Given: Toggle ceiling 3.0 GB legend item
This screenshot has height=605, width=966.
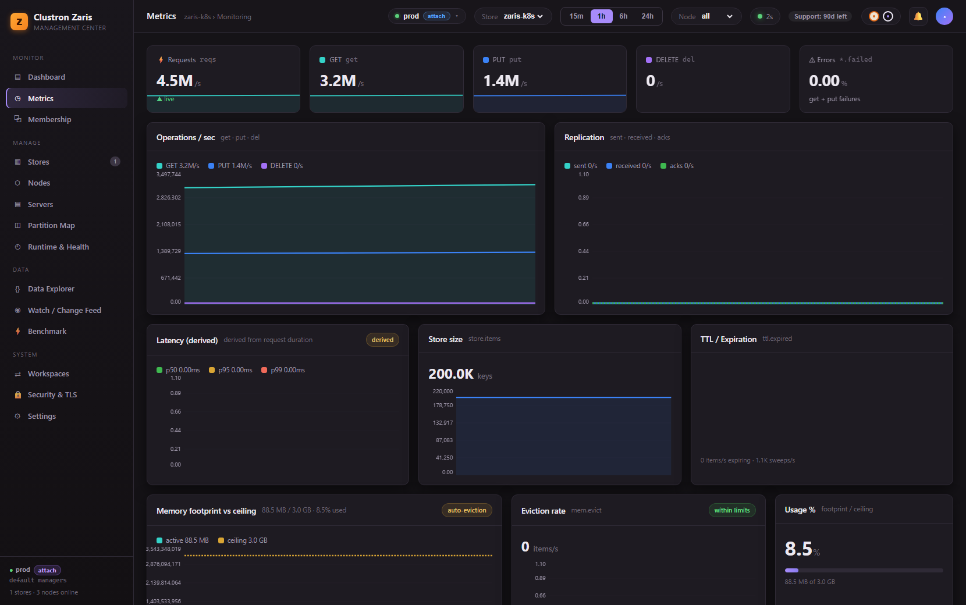Looking at the screenshot, I should point(243,540).
